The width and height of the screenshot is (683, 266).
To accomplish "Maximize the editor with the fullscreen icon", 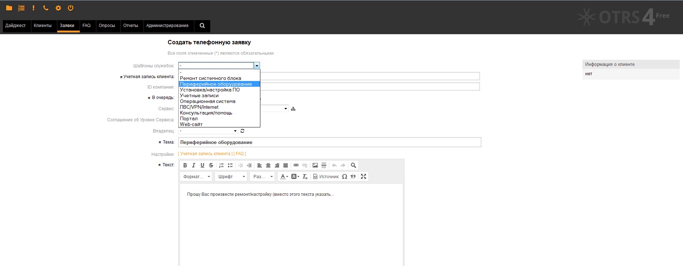I will point(363,176).
